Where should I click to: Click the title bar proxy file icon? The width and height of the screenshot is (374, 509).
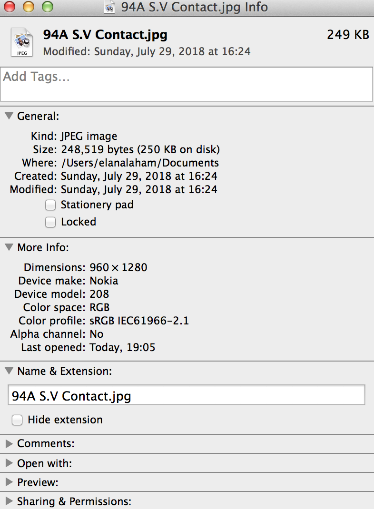tap(110, 7)
